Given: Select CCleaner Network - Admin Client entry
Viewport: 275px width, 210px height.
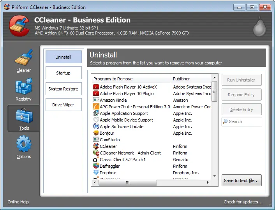Looking at the screenshot, I should coord(152,153).
